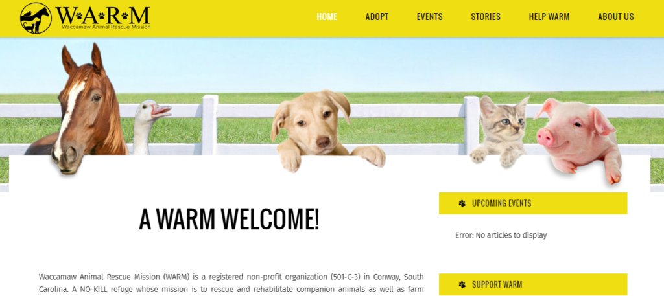Click the A WARM WELCOME heading

[x=229, y=220]
